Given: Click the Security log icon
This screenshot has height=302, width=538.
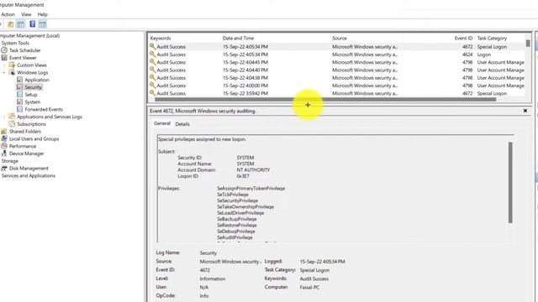Looking at the screenshot, I should click(19, 87).
